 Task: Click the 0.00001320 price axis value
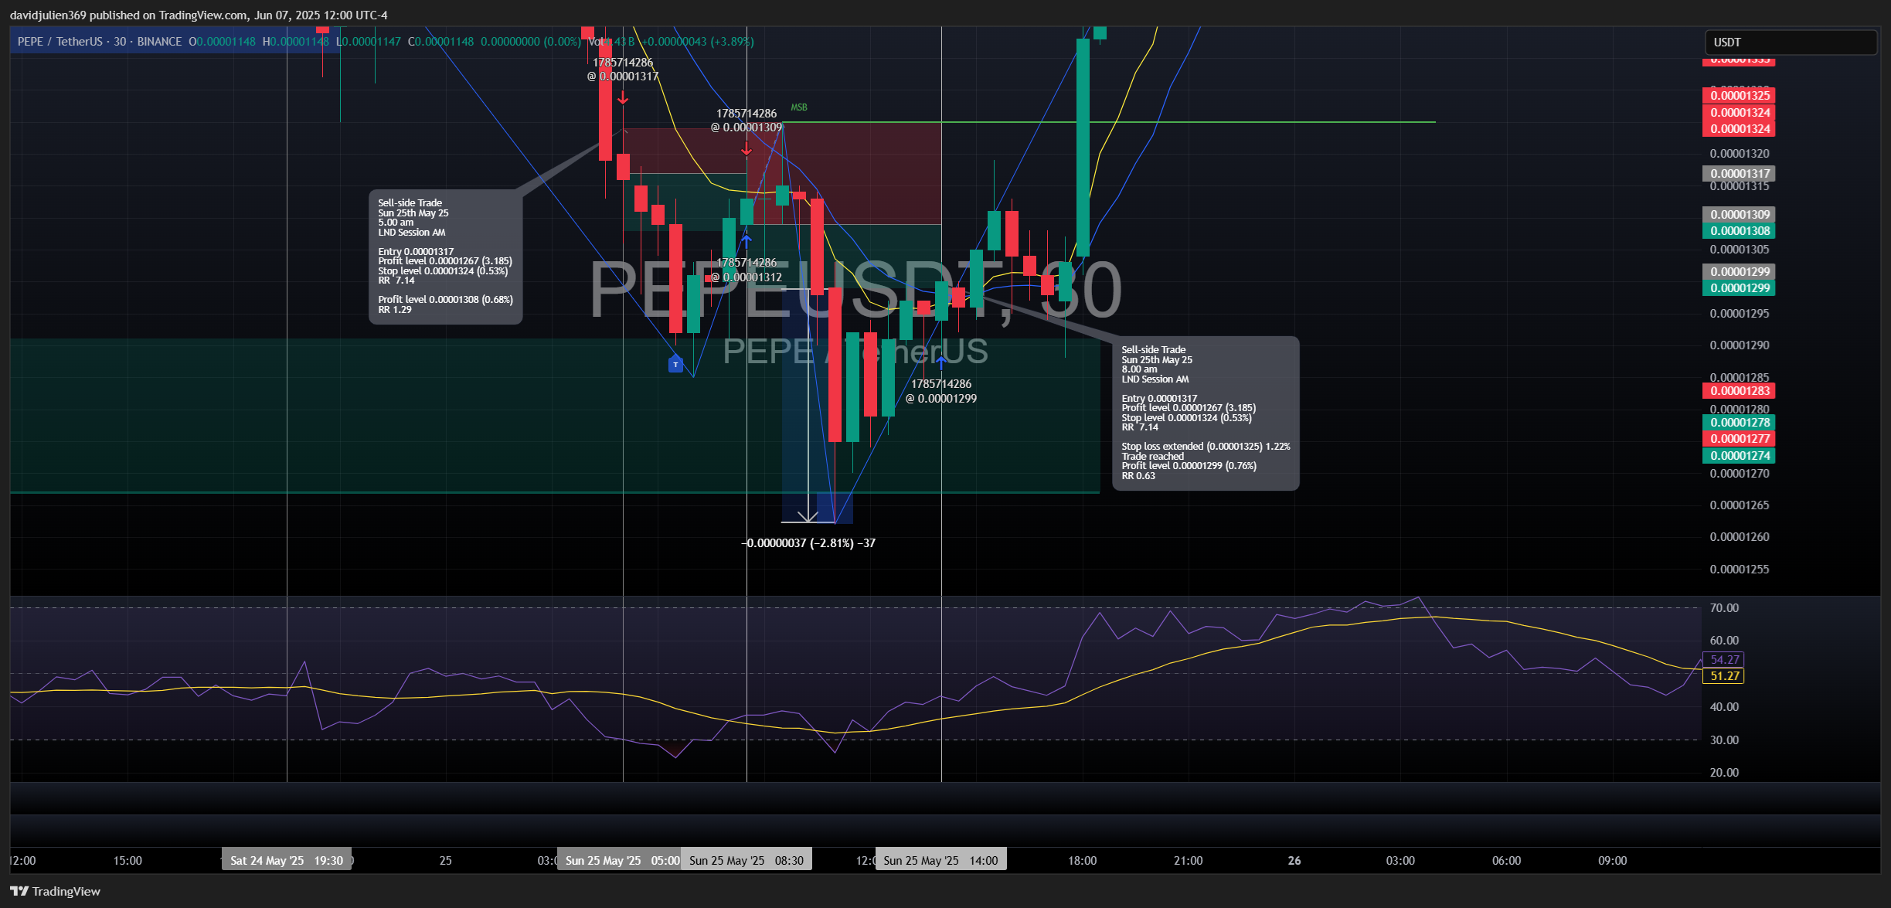click(x=1739, y=154)
